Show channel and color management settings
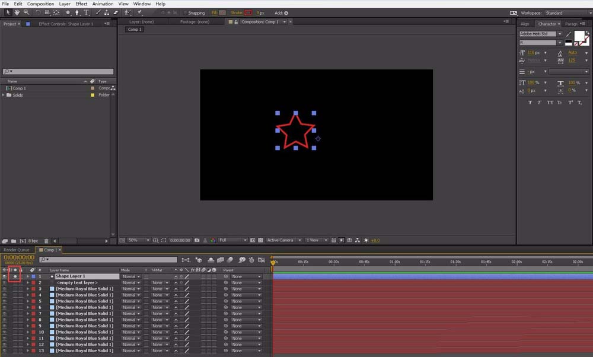 (x=213, y=240)
